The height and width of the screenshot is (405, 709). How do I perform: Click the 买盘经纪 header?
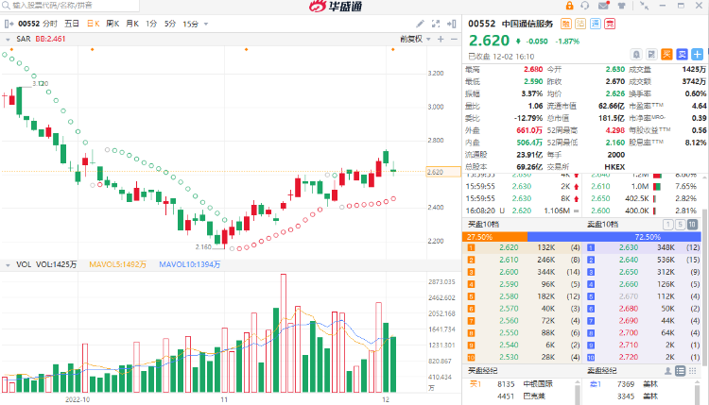click(x=482, y=371)
